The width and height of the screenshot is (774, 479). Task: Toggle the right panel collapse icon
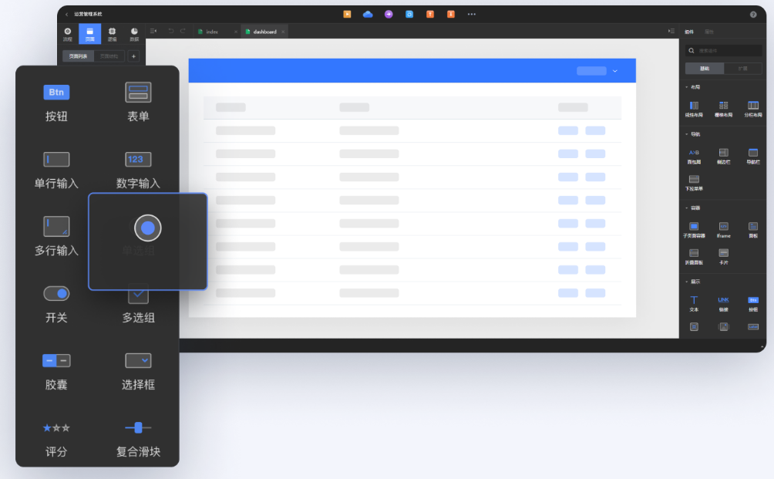(671, 31)
